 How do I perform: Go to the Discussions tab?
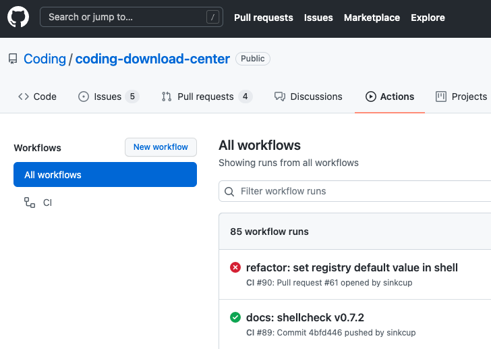coord(308,97)
